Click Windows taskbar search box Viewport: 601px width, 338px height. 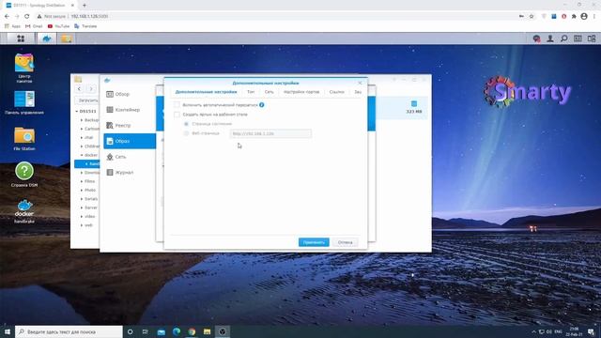click(69, 331)
